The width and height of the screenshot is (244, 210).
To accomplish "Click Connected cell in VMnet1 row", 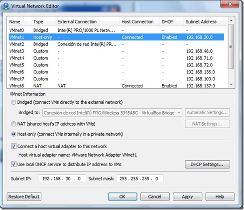I will pos(132,37).
